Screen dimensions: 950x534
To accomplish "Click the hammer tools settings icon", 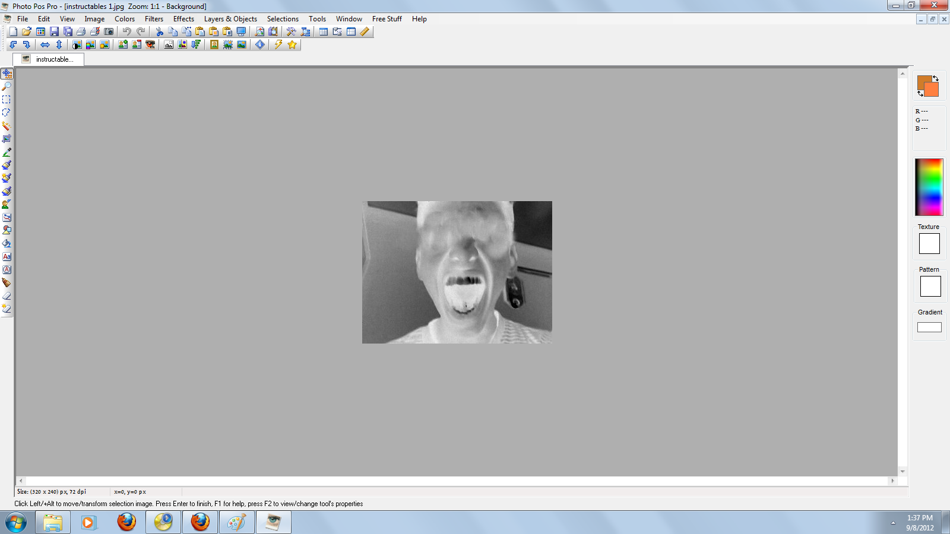I will click(x=291, y=31).
